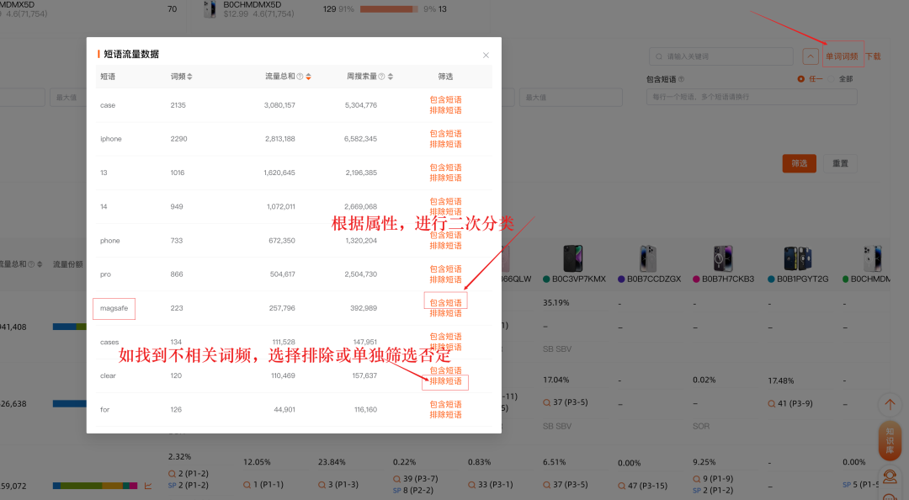Click the 请输入关键词 keyword search field
This screenshot has width=909, height=500.
[x=721, y=56]
